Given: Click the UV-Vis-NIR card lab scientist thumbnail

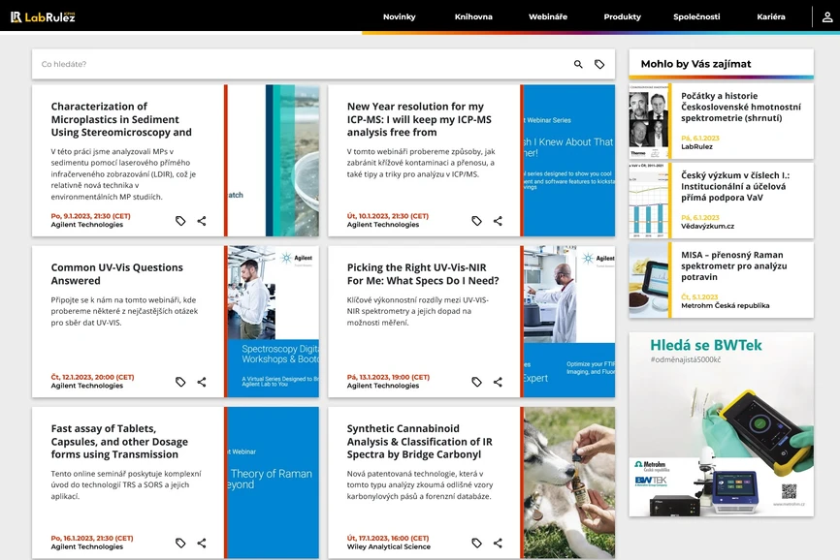Looking at the screenshot, I should point(569,322).
